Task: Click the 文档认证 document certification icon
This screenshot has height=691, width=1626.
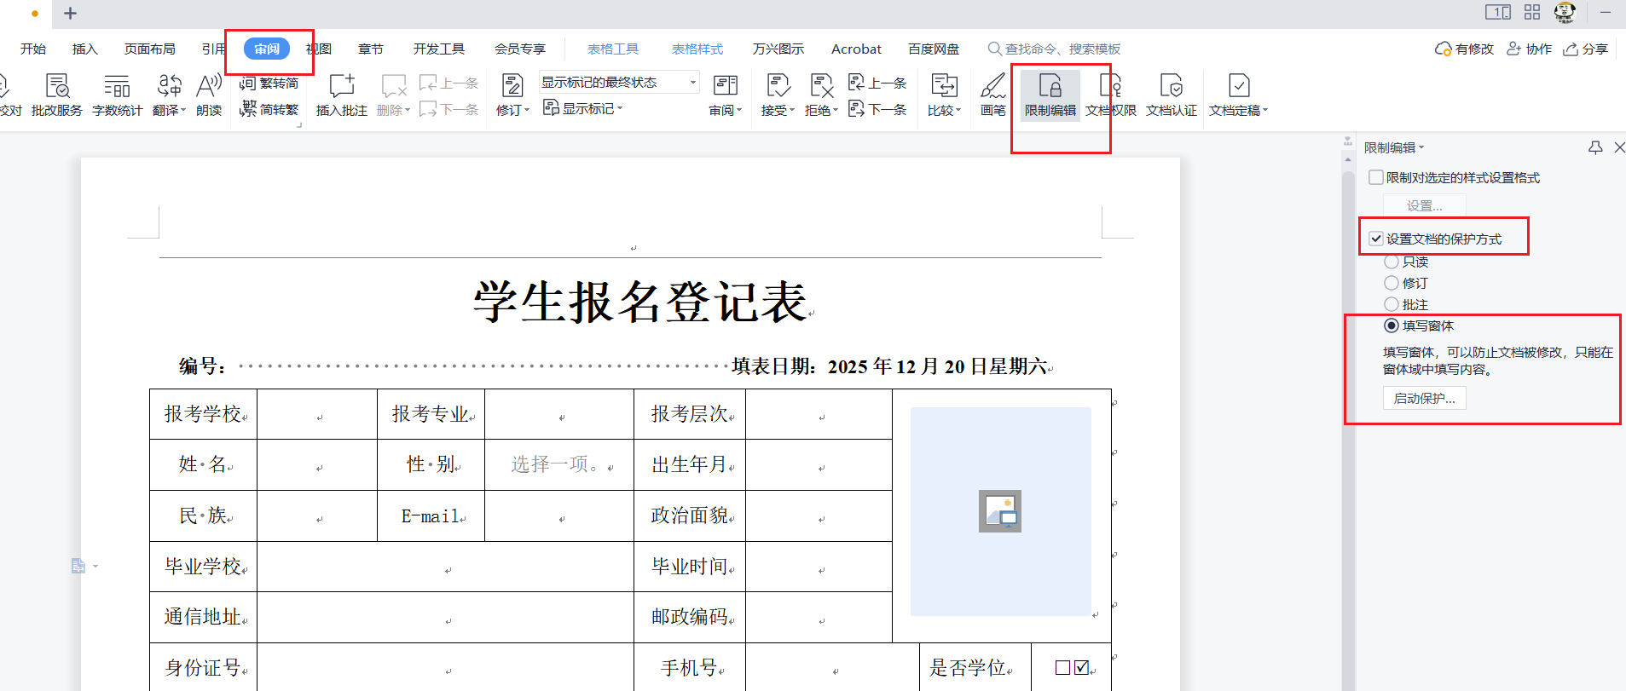Action: point(1171,95)
